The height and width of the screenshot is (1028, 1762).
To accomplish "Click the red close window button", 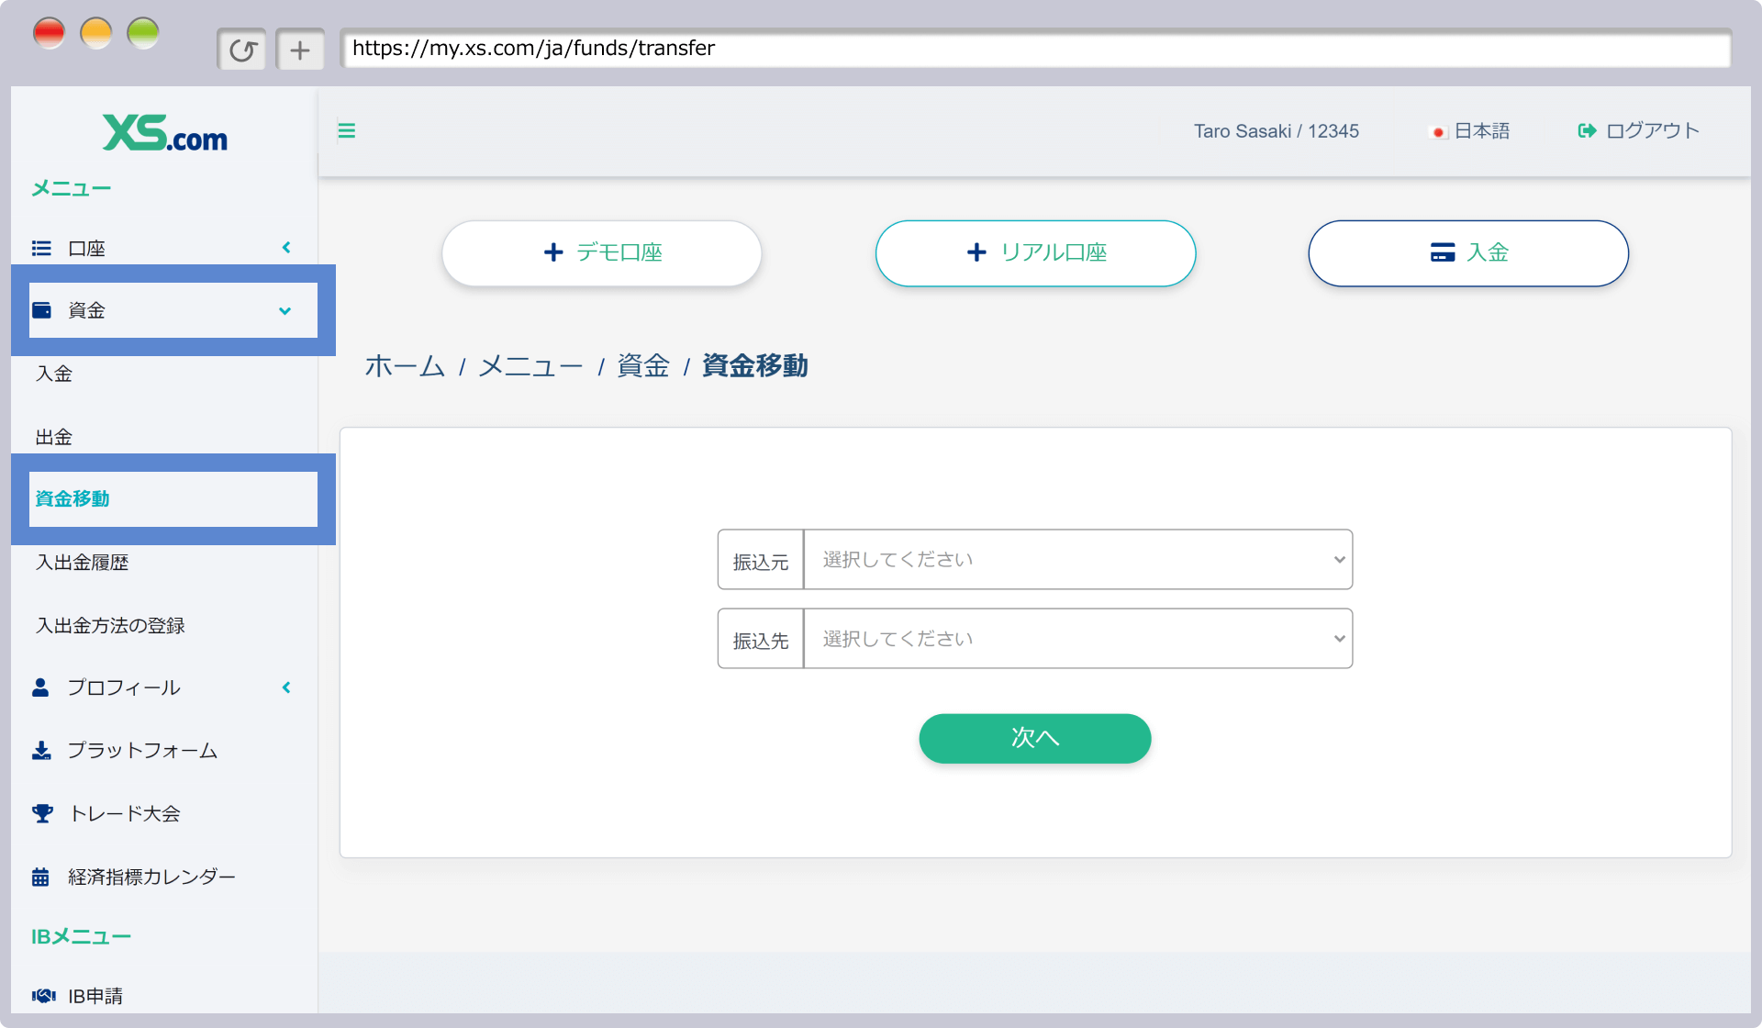I will (50, 33).
